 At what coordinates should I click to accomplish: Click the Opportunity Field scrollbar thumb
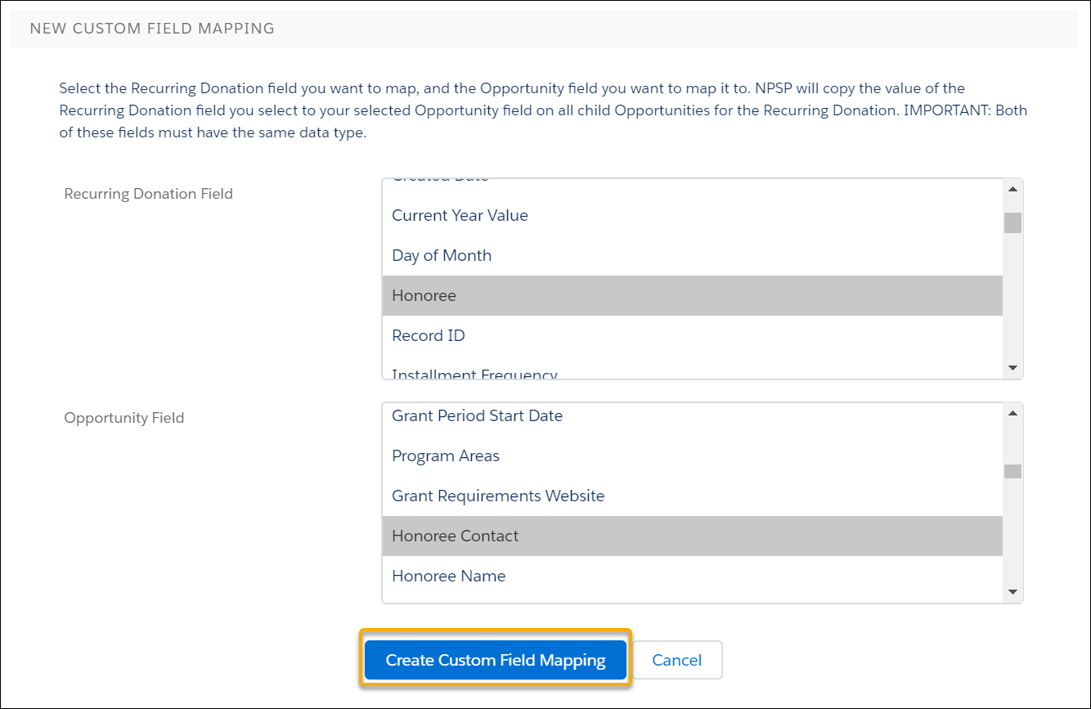pyautogui.click(x=1012, y=471)
